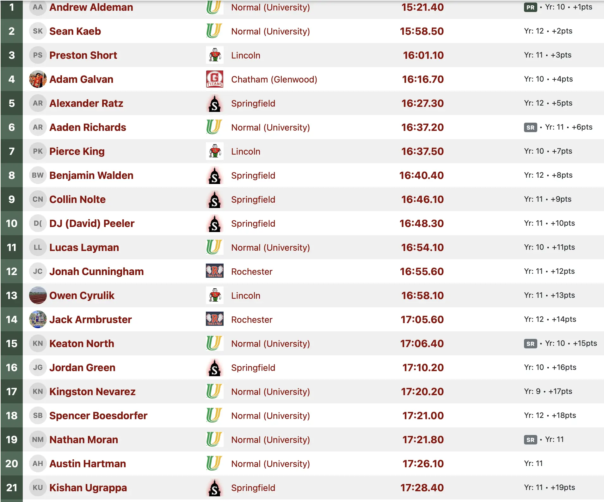Open Rochester team link for Jack Armbruster
Viewport: 604px width, 502px height.
(251, 320)
